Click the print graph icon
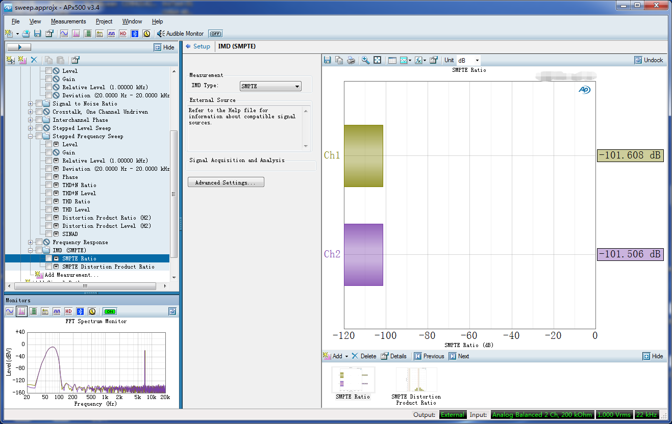 [x=351, y=60]
